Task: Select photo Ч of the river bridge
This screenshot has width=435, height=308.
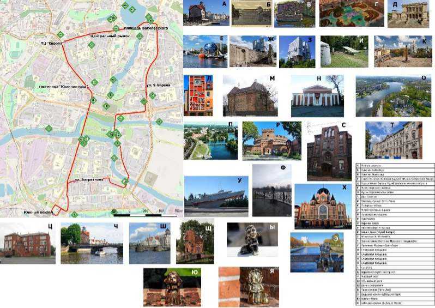Action: (x=92, y=243)
